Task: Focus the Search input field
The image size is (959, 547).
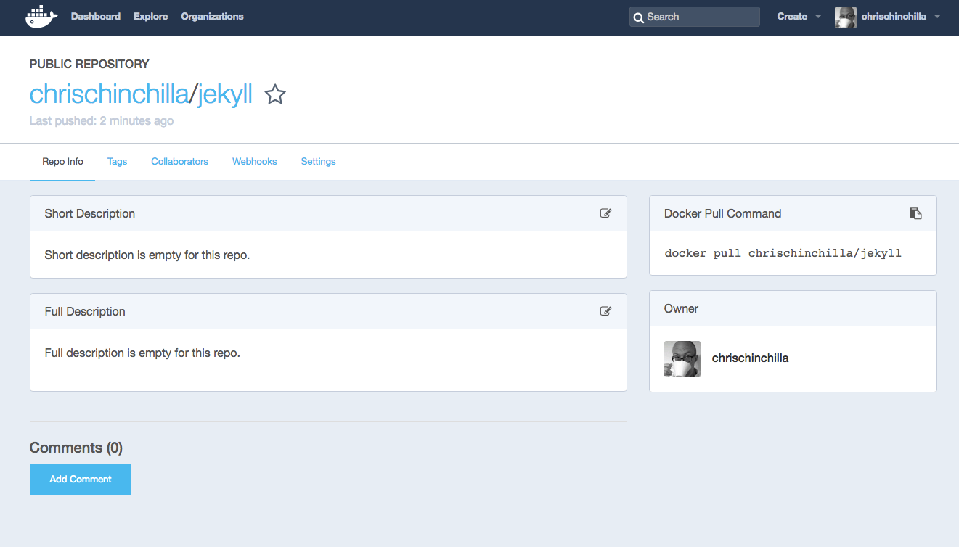Action: 695,17
